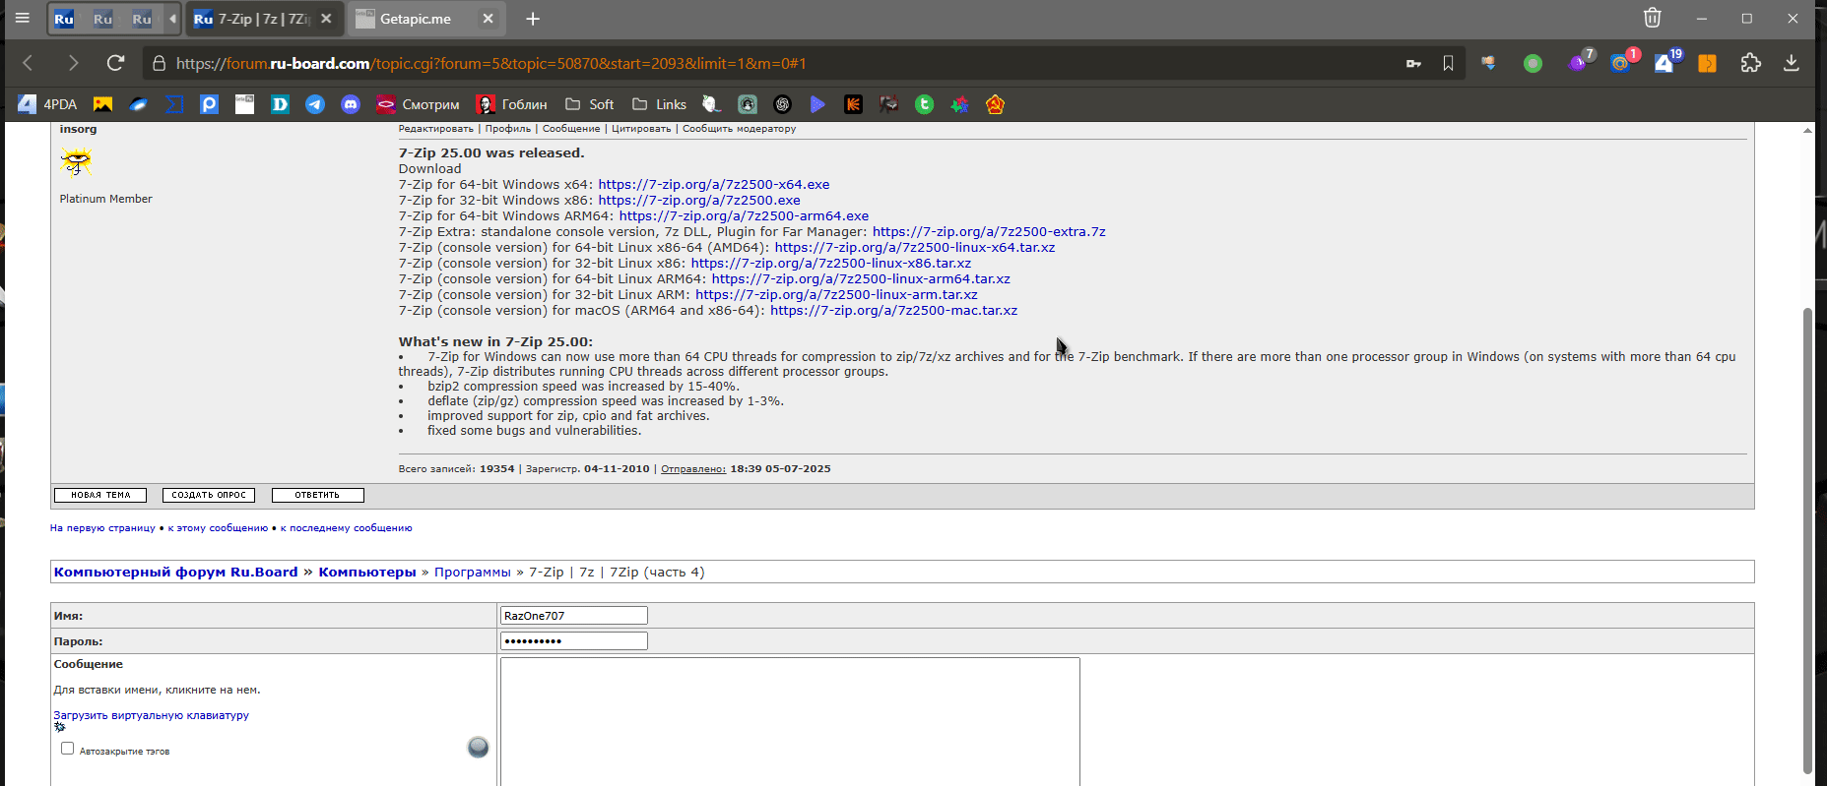This screenshot has height=786, width=1827.
Task: Open the Telegram bookmark icon
Action: click(315, 104)
